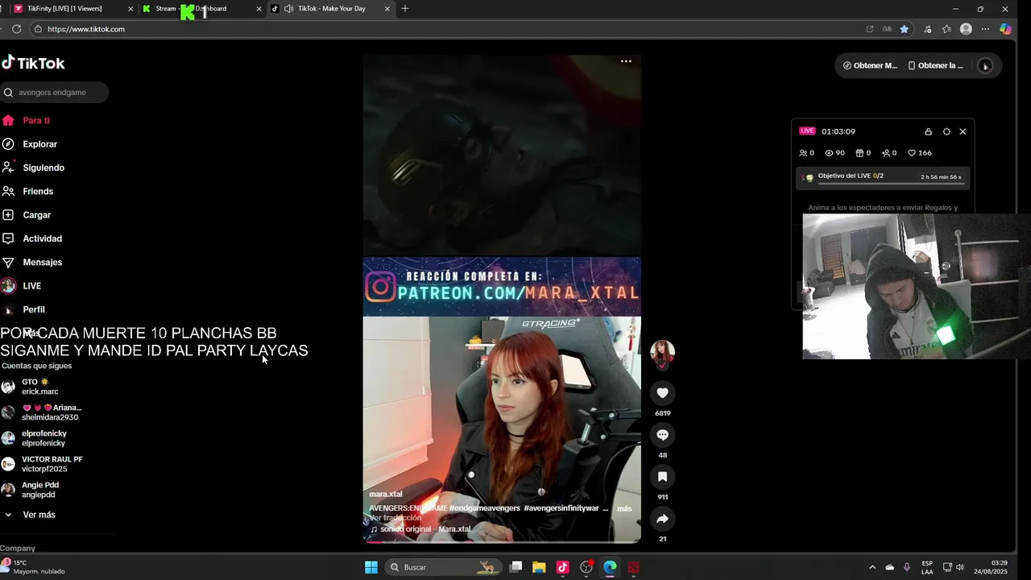The image size is (1031, 580).
Task: Share the video using the arrow icon
Action: tap(662, 519)
